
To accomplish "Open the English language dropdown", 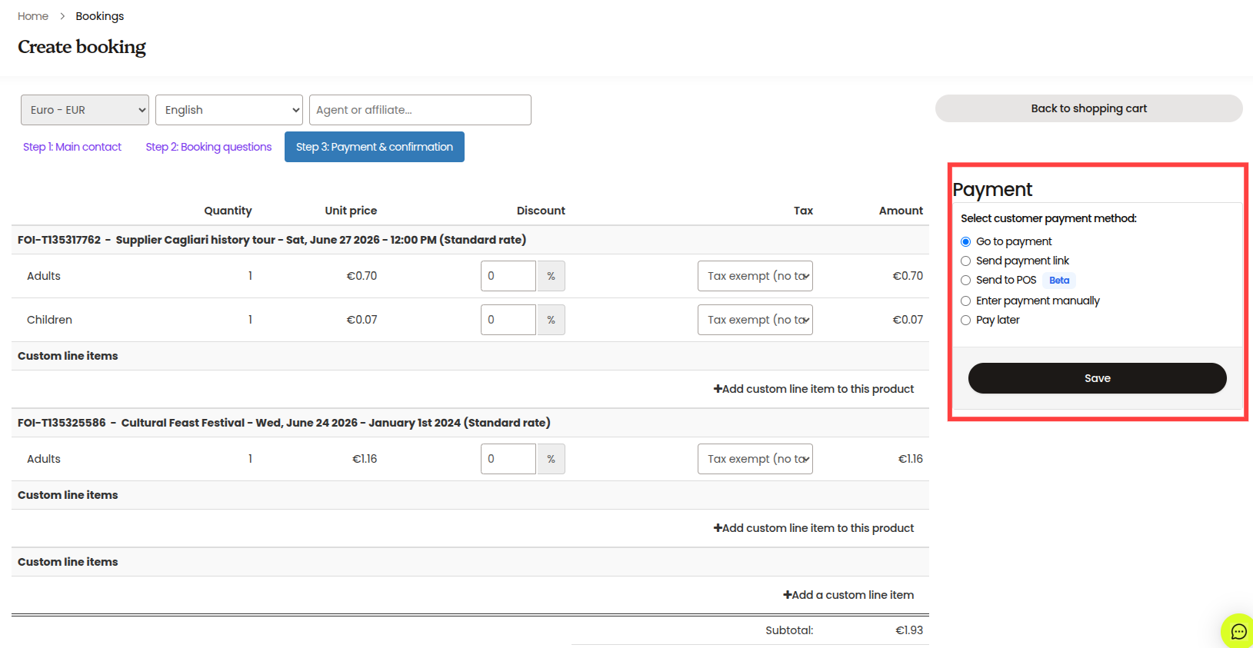I will (229, 110).
